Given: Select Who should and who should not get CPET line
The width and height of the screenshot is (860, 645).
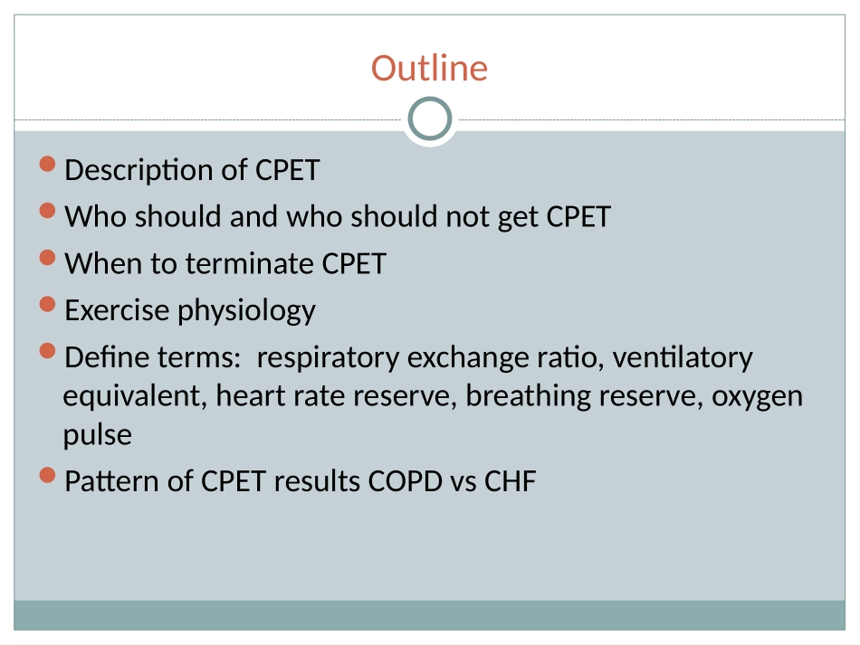Looking at the screenshot, I should (x=338, y=217).
